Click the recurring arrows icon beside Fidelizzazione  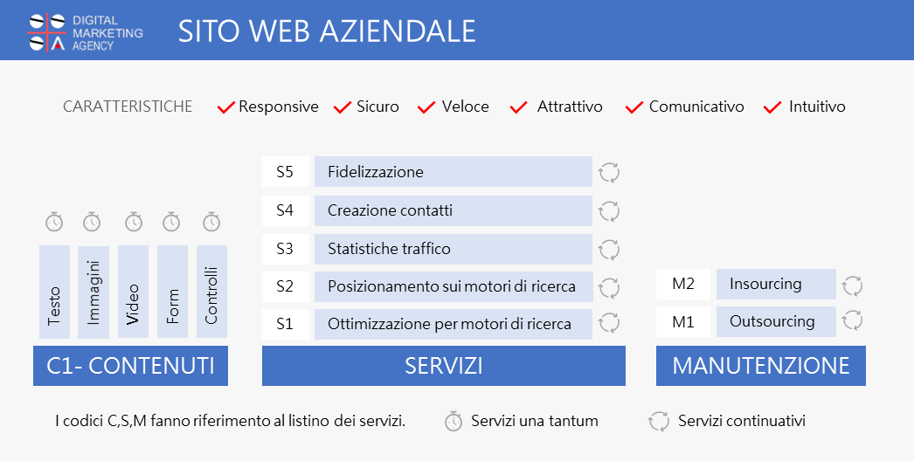(609, 173)
